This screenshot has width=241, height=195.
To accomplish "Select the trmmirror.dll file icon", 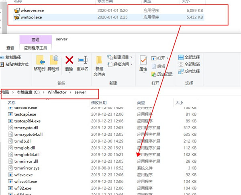I will click(x=10, y=161).
